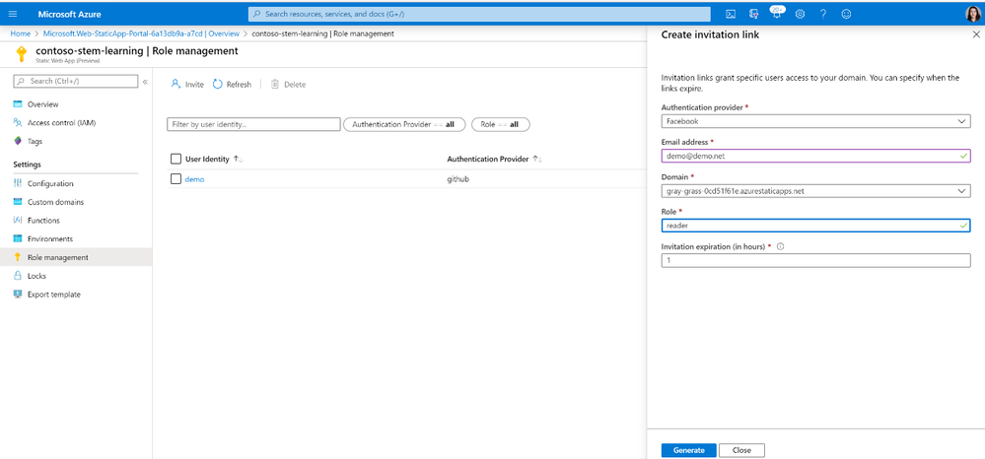
Task: Click the Invite person icon
Action: [x=176, y=84]
